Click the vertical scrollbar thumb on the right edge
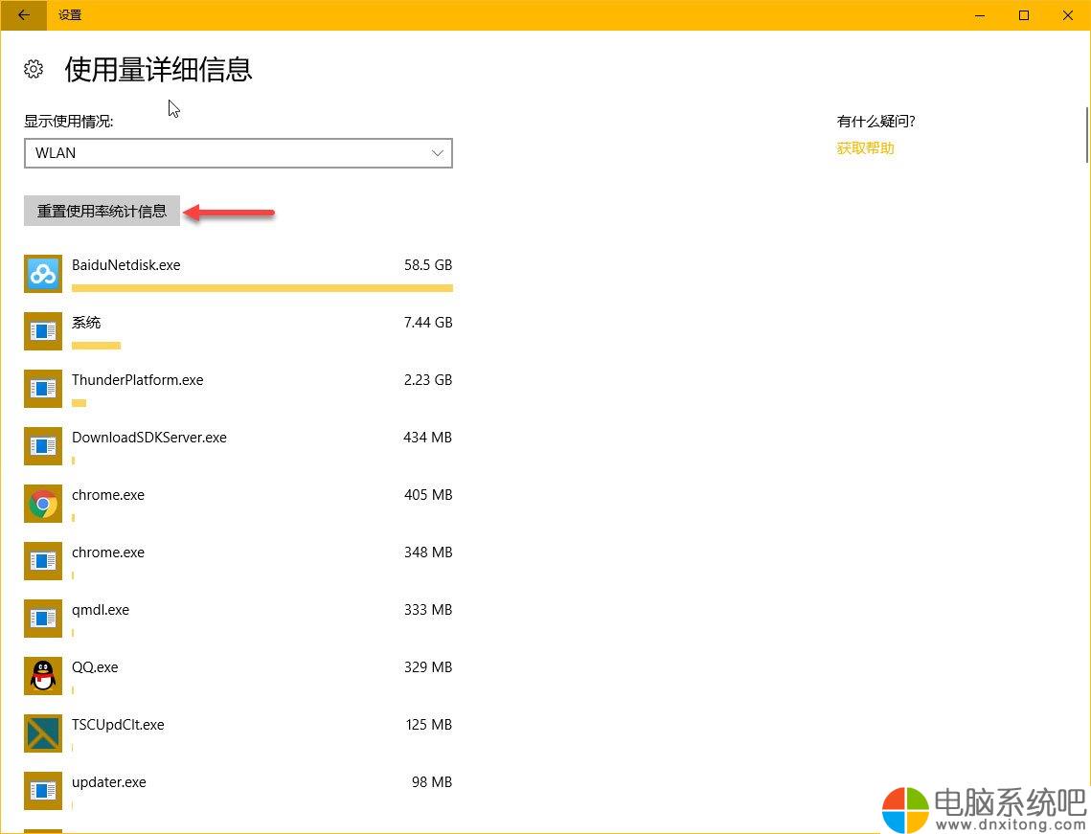 point(1087,135)
